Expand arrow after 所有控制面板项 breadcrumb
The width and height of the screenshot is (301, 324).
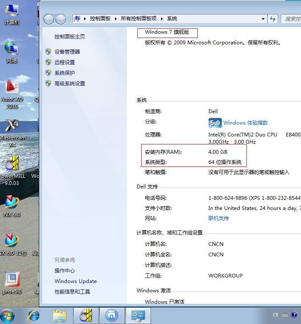tap(162, 19)
